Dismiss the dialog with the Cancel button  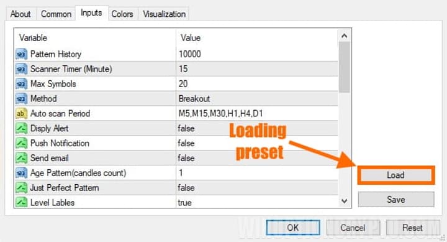coord(353,228)
